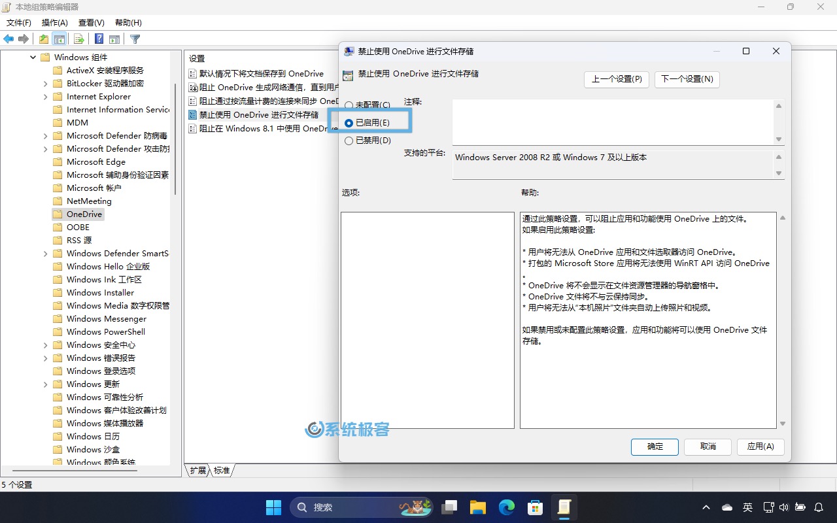Click inside the 注释 comment text box
This screenshot has width=837, height=523.
pyautogui.click(x=612, y=122)
